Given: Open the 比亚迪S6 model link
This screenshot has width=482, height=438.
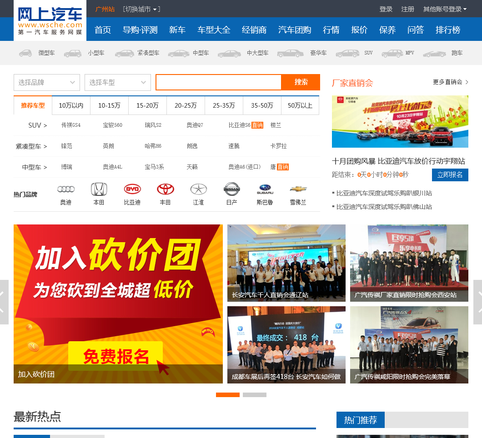Looking at the screenshot, I should [x=239, y=125].
